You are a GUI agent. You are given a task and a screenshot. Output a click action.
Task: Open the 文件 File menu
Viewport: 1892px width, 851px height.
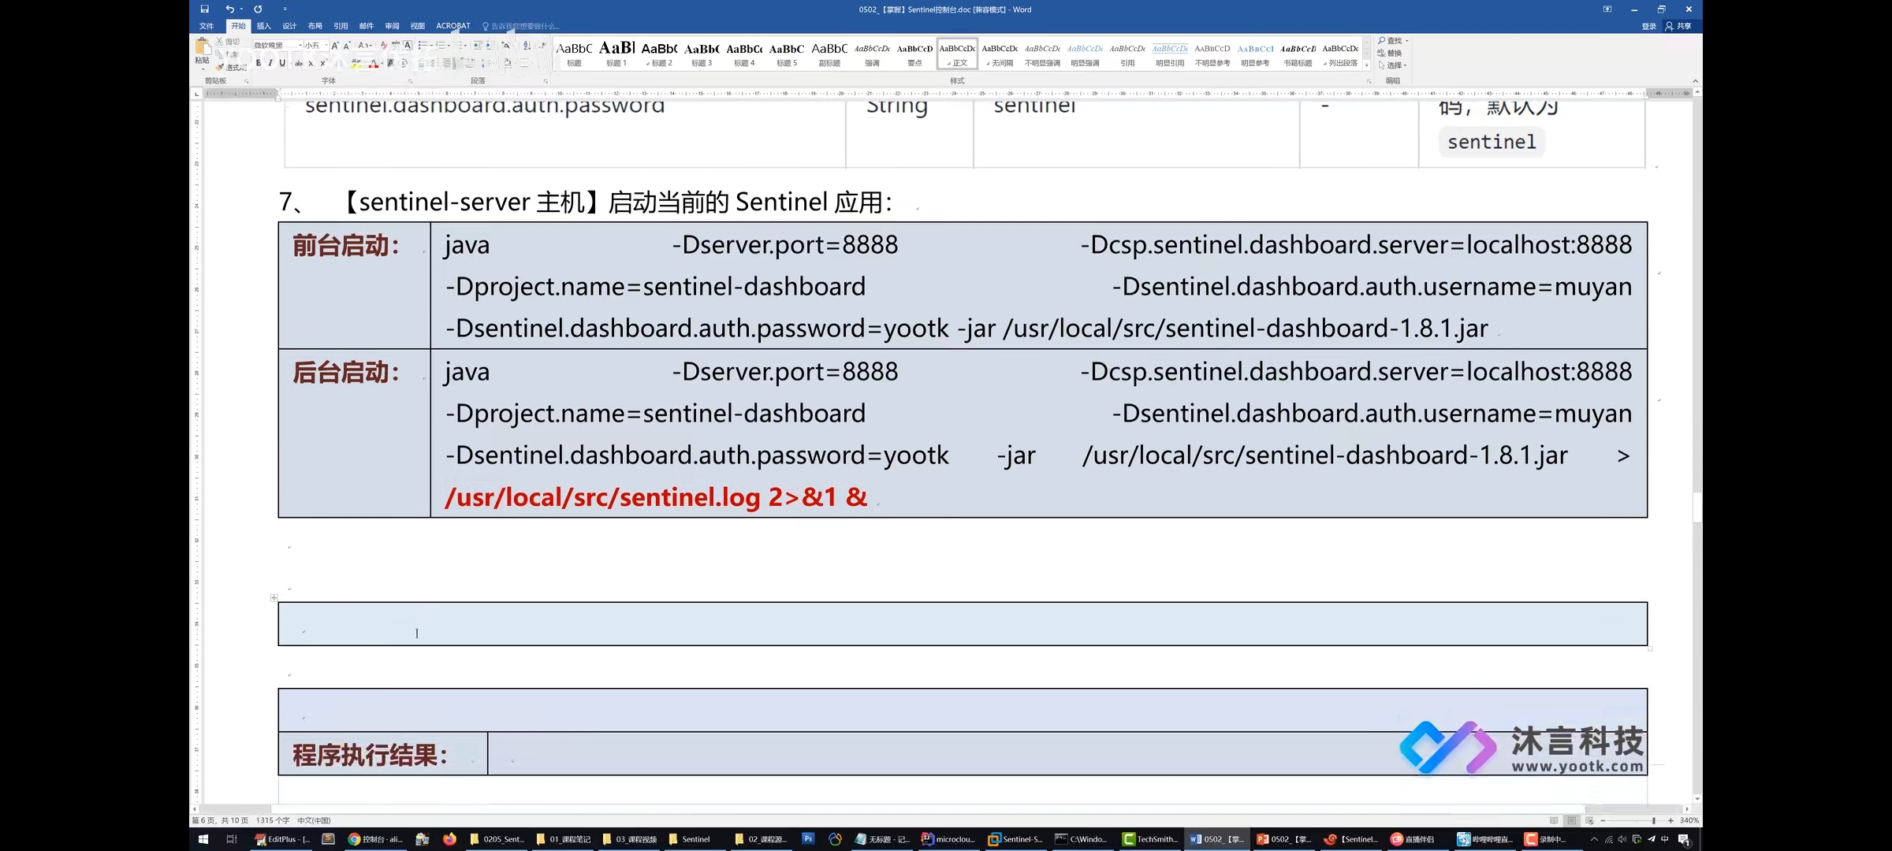click(207, 26)
